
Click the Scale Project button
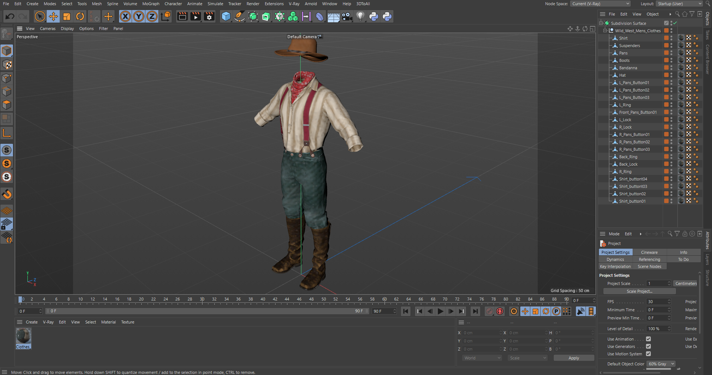click(x=639, y=291)
